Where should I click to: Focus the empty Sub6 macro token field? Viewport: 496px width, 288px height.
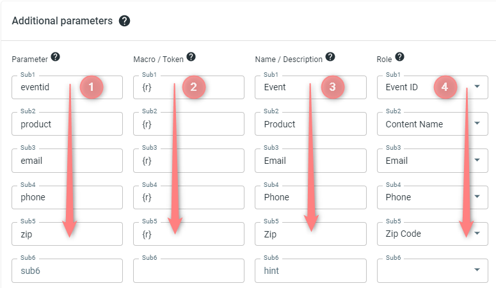[x=189, y=271]
